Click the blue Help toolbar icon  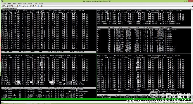coord(38,6)
